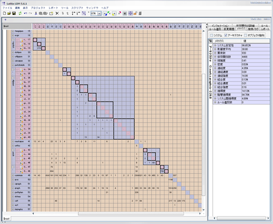
Task: Click the Open folder icon in the toolbar
Action: [9, 13]
